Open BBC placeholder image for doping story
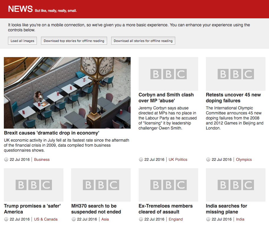 click(236, 74)
